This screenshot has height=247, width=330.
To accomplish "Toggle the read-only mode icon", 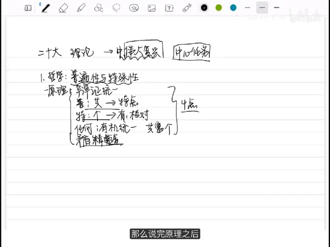I will (28, 8).
